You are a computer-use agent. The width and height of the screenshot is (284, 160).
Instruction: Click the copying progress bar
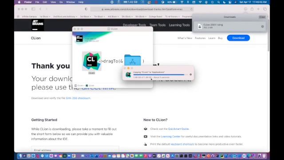tap(160, 75)
